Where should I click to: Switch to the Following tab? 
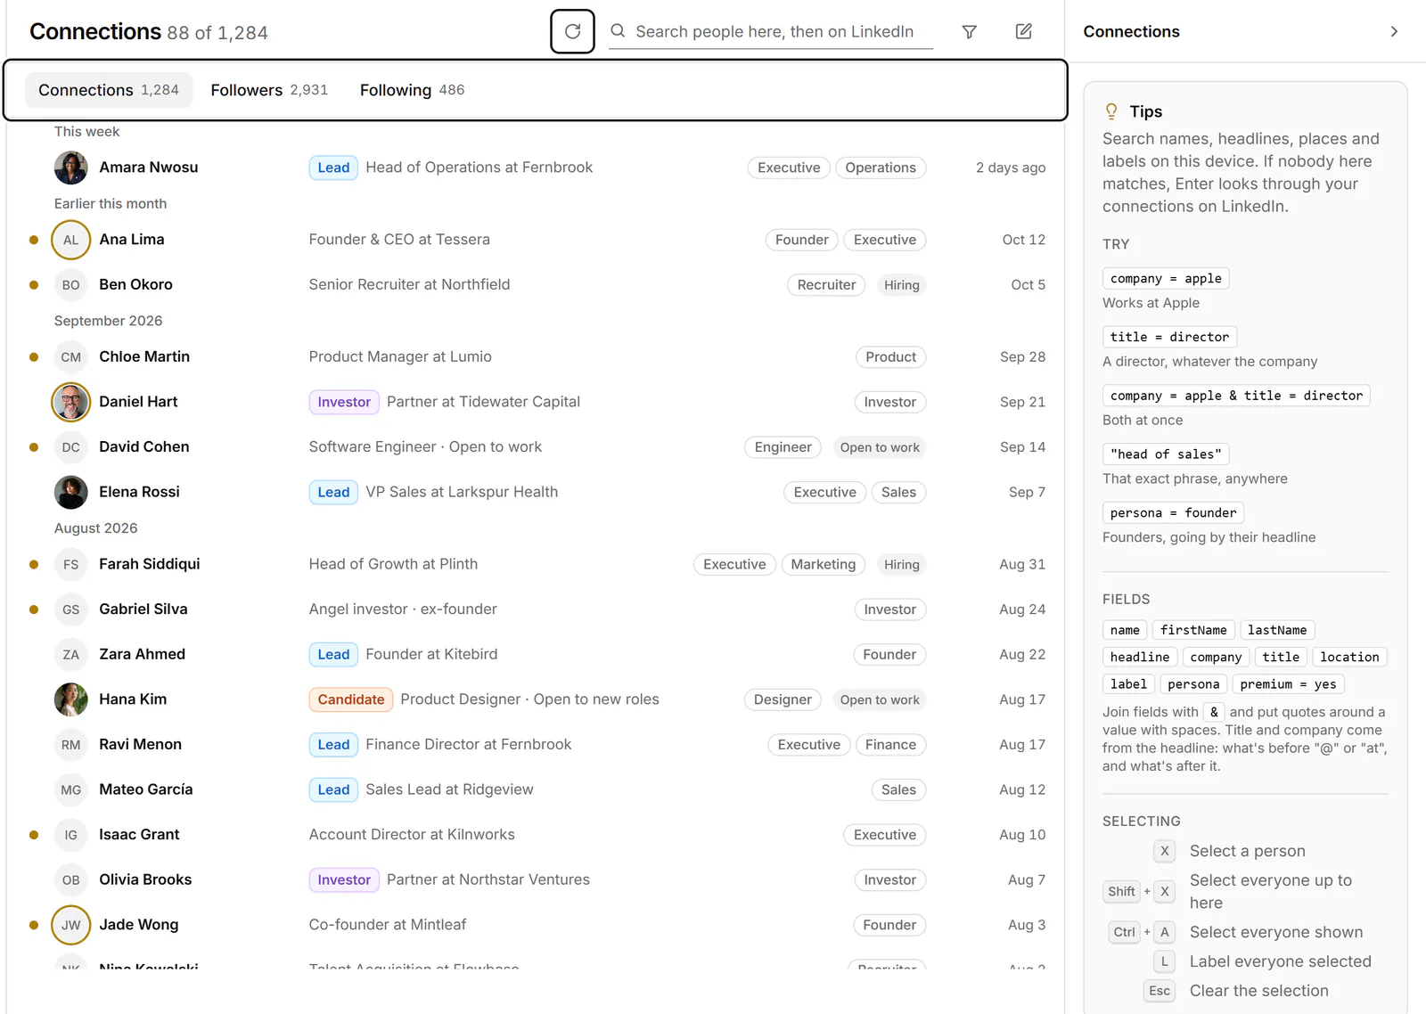(412, 90)
